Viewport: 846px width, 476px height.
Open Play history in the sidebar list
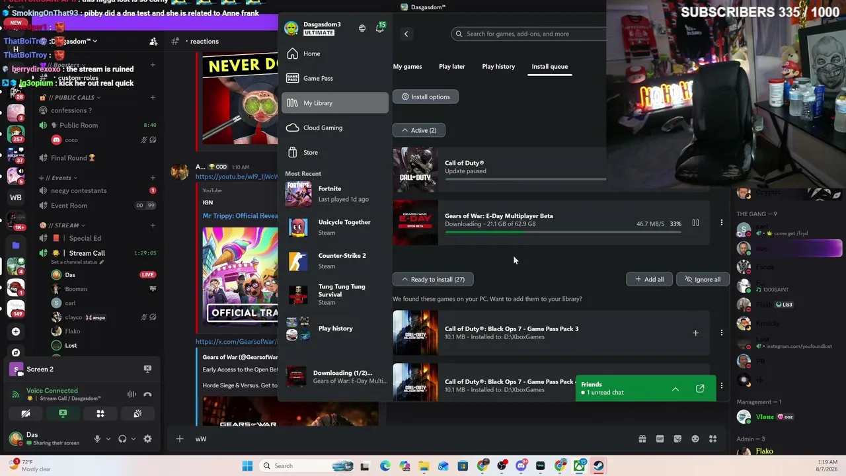(335, 329)
